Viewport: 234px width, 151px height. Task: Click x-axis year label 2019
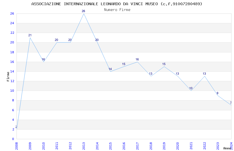click(x=164, y=146)
